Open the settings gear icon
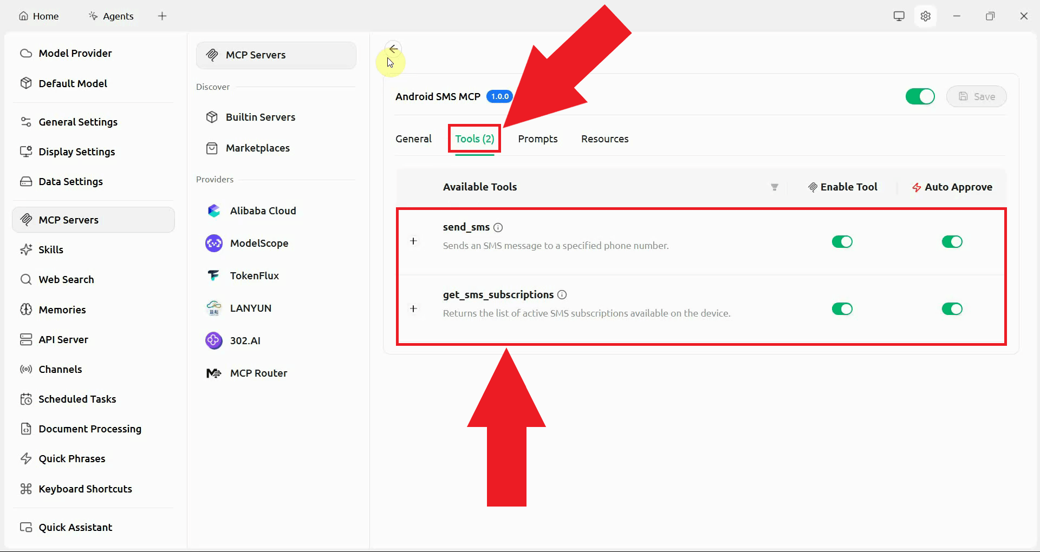Screen dimensions: 1040x552 coord(925,16)
